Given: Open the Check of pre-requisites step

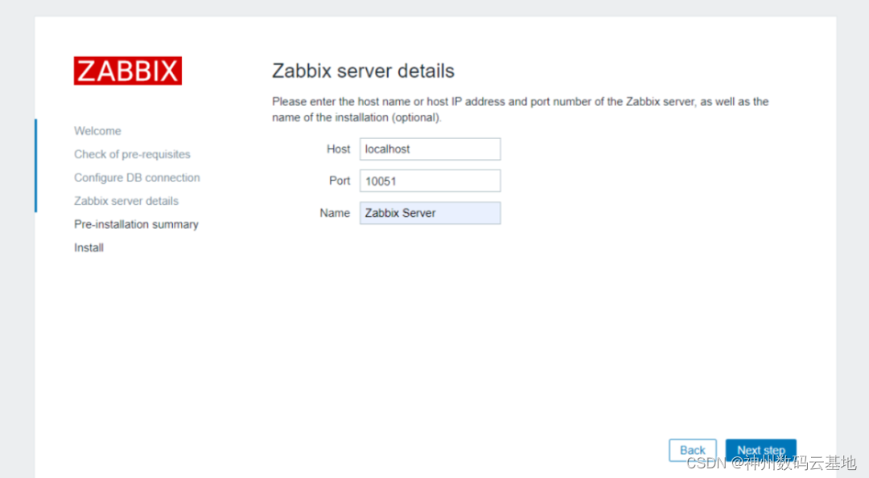Looking at the screenshot, I should pyautogui.click(x=132, y=154).
